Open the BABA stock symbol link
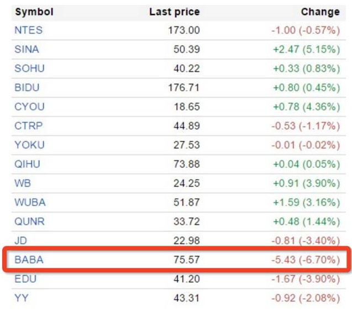This screenshot has height=312, width=352. point(29,260)
